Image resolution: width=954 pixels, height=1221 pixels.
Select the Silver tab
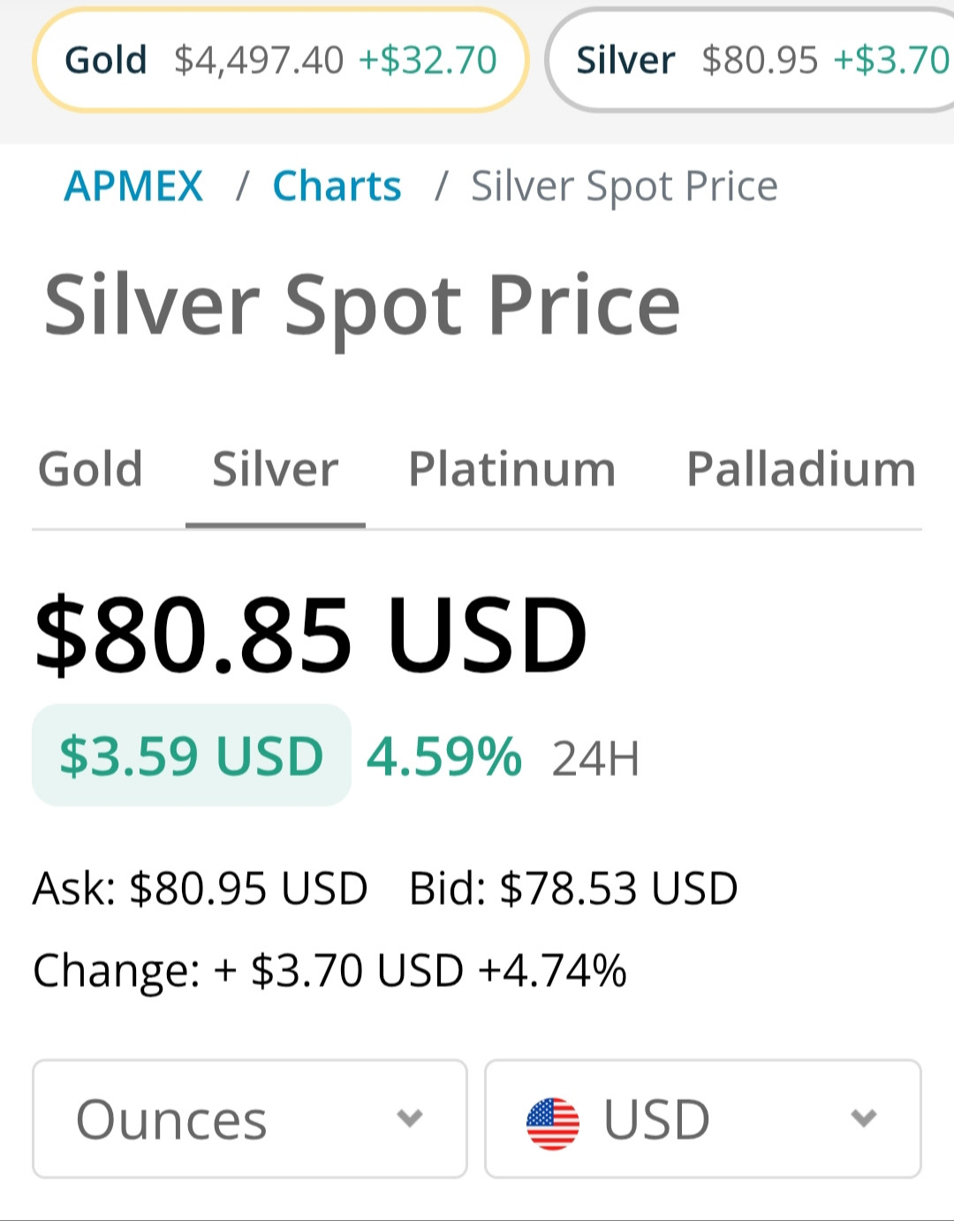(x=276, y=469)
